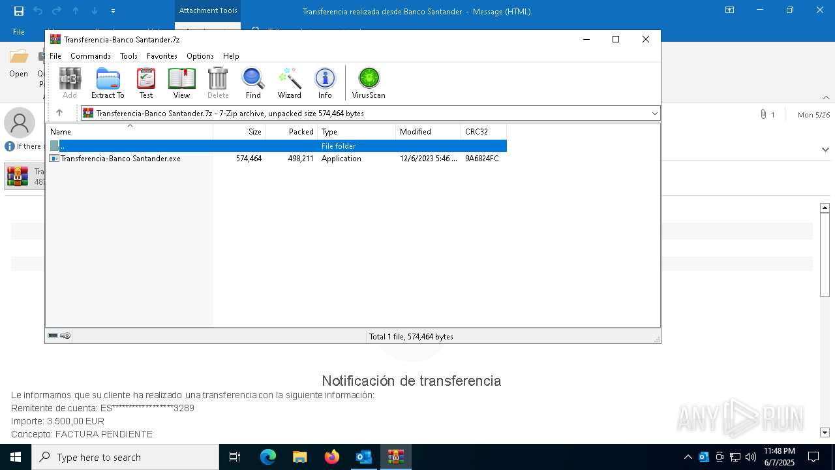The image size is (835, 470).
Task: Click the Delete trash icon
Action: (x=218, y=83)
